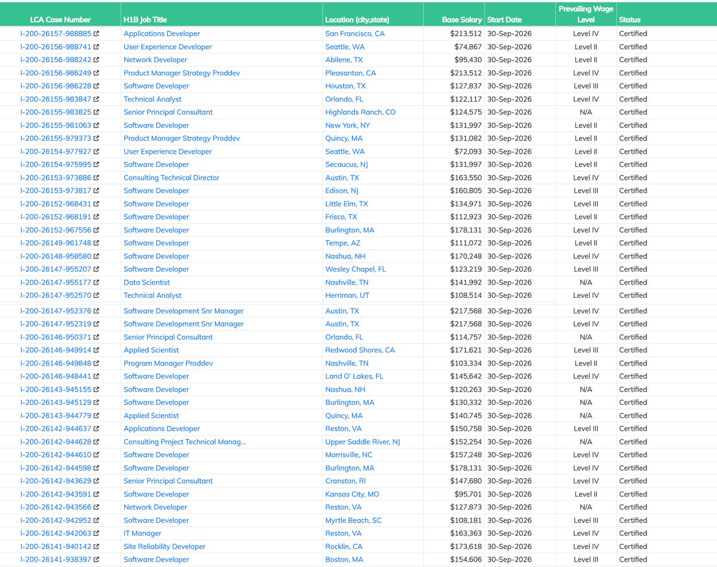This screenshot has width=717, height=567.
Task: Open IT Manager job title link
Action: coord(142,534)
